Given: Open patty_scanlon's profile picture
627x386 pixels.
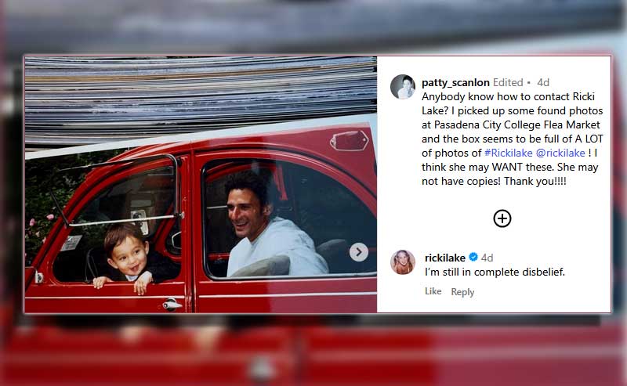Looking at the screenshot, I should (x=403, y=87).
